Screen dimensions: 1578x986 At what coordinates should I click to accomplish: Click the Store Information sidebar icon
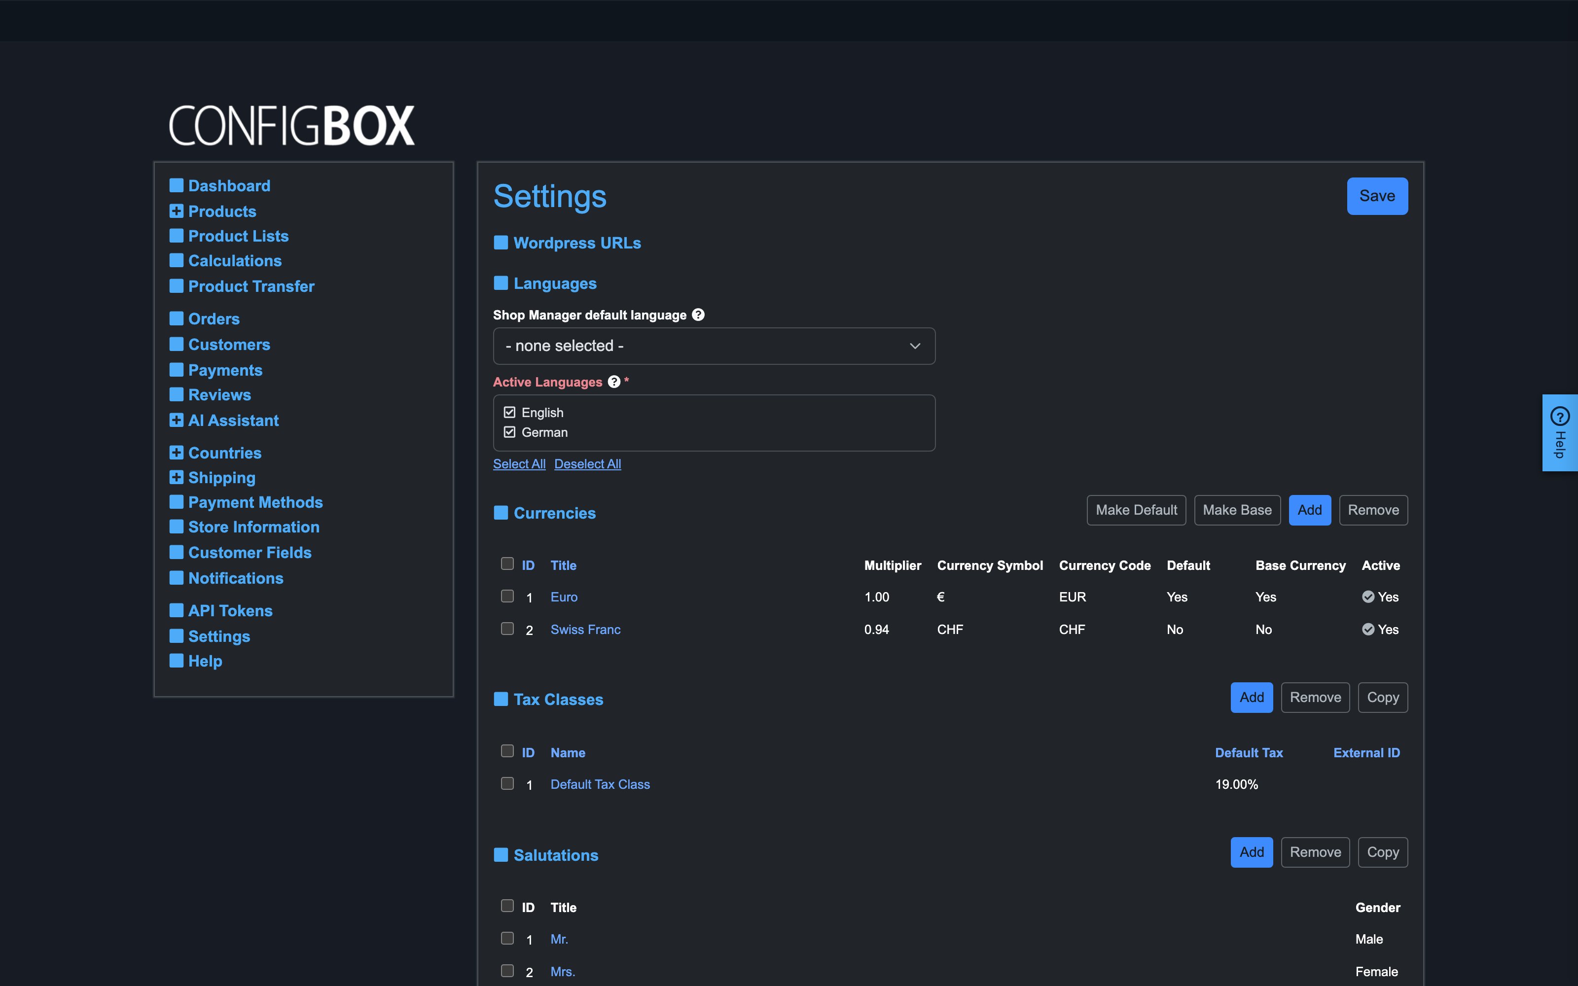point(176,526)
